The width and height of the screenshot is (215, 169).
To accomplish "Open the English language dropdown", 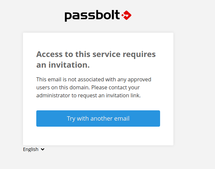I will click(x=34, y=149).
